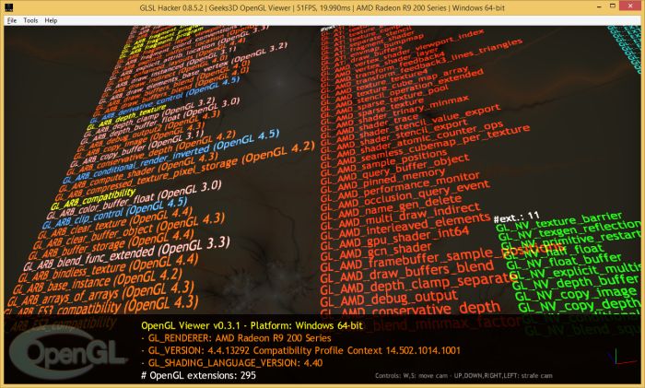Viewport: 645px width, 388px height.
Task: Click GL_ARB_clip_control (OpenGL 4.5) entry
Action: point(115,213)
